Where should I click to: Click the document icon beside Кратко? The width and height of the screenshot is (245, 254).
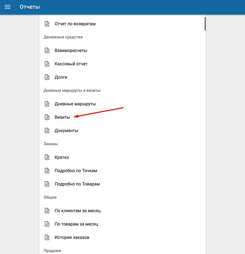[47, 157]
